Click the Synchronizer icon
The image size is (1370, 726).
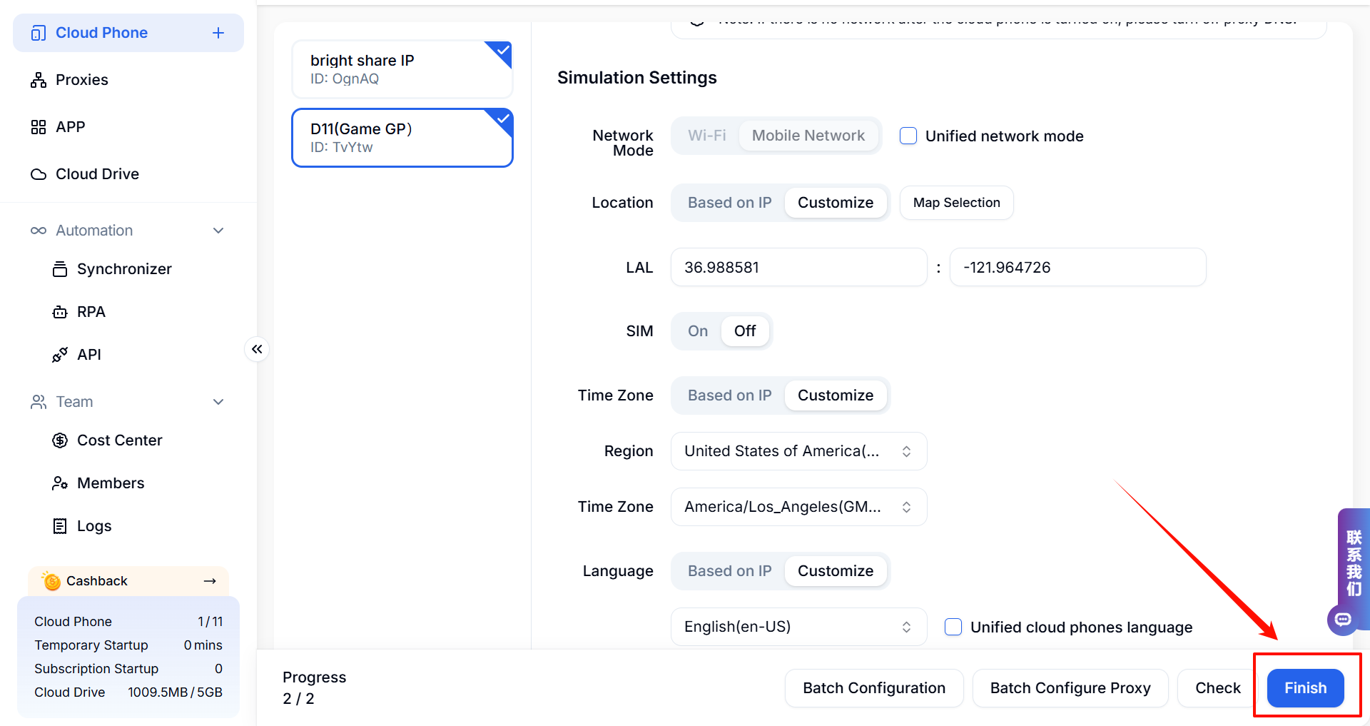point(60,269)
